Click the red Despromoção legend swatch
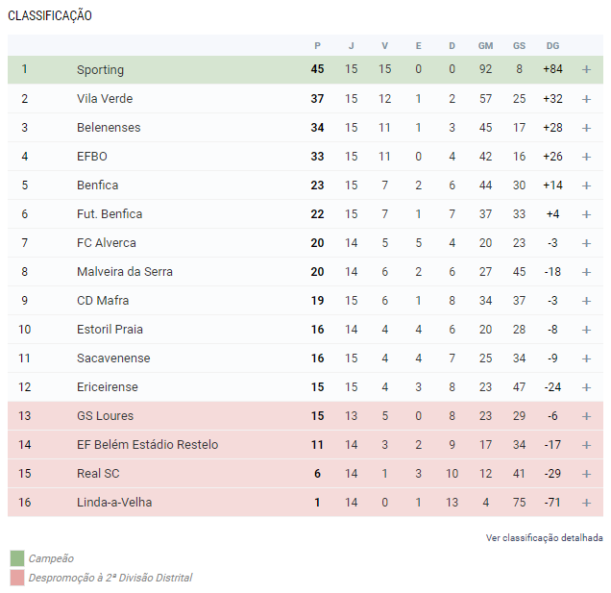The image size is (611, 593). [x=17, y=578]
